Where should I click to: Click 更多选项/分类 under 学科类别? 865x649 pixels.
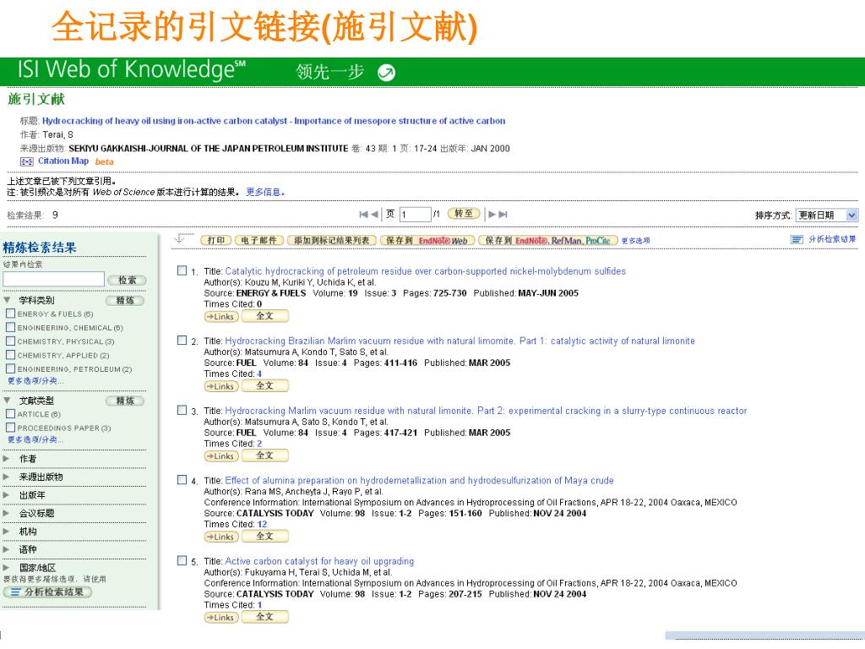(x=35, y=381)
